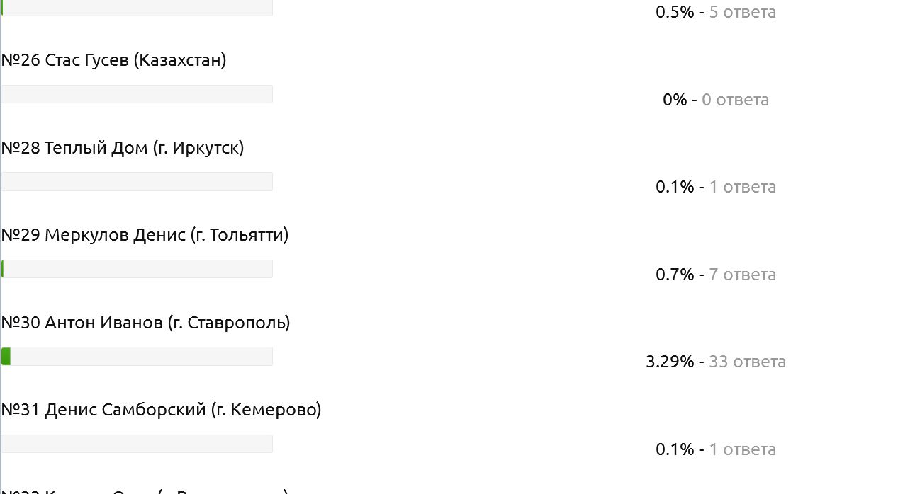Select №30 Антон Иванов (г. Ставрополь)
This screenshot has width=898, height=494.
click(145, 323)
